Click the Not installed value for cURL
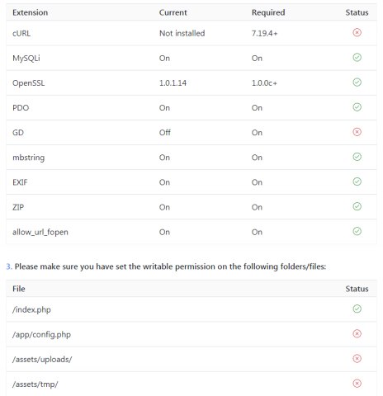 (182, 34)
